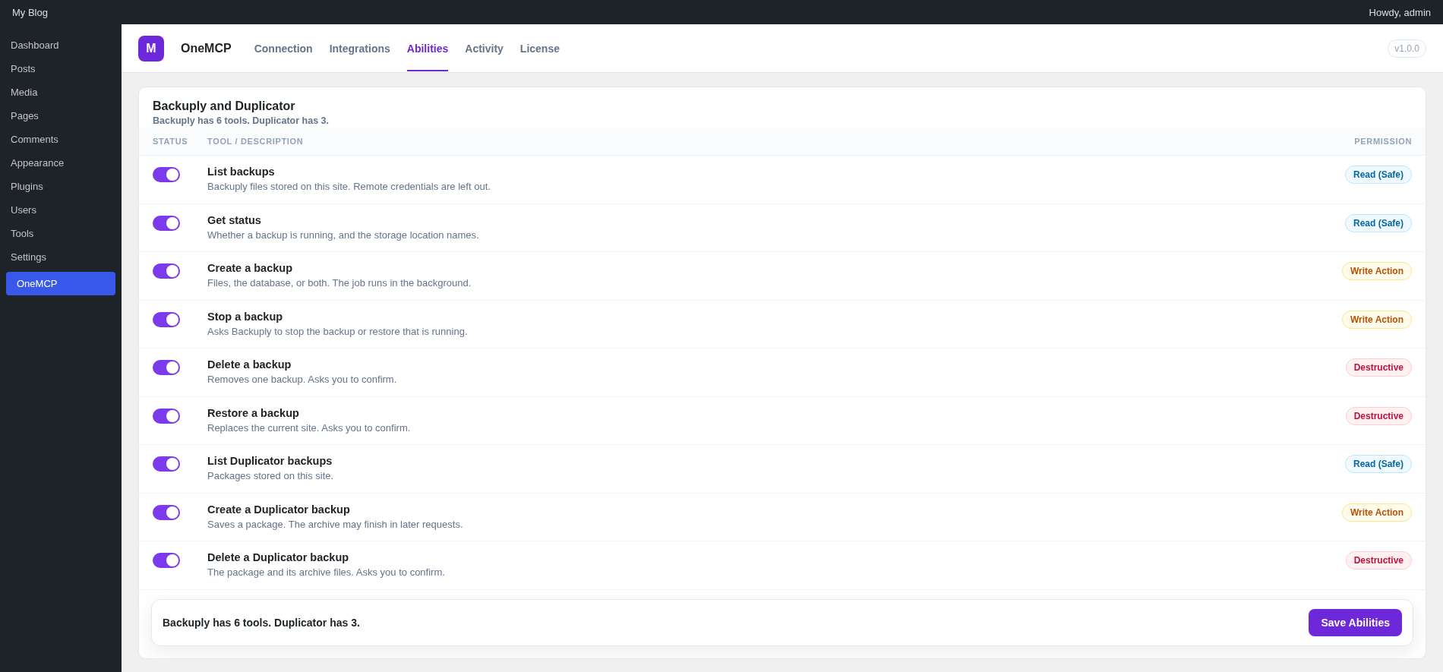This screenshot has height=672, width=1443.
Task: Open the Plugins menu item
Action: [61, 187]
